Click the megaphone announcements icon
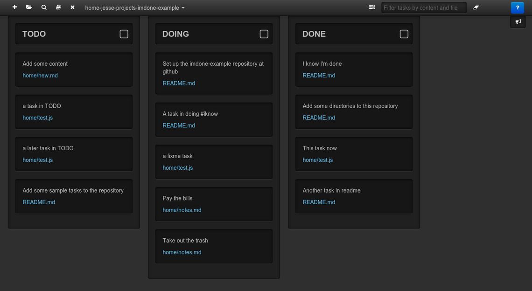The width and height of the screenshot is (532, 291). click(x=518, y=21)
